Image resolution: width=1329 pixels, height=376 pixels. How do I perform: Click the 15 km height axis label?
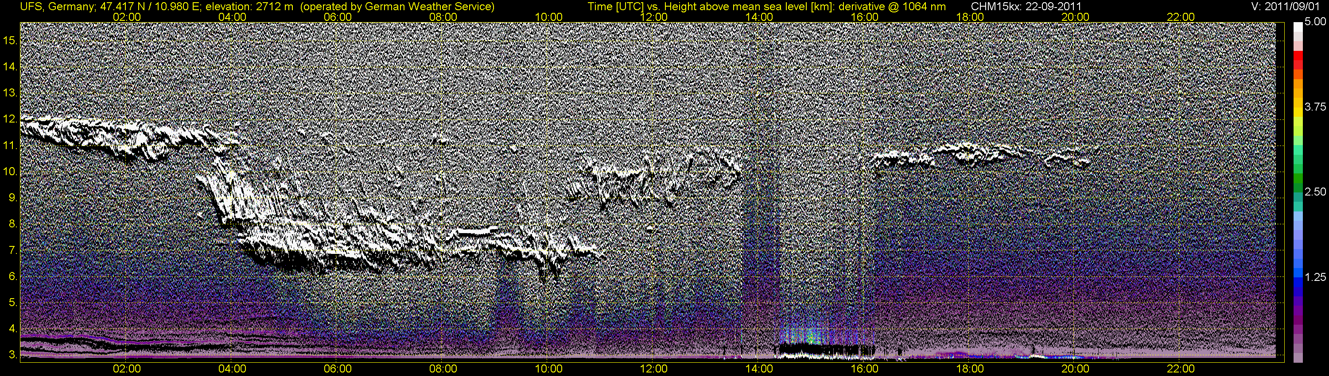coord(10,41)
